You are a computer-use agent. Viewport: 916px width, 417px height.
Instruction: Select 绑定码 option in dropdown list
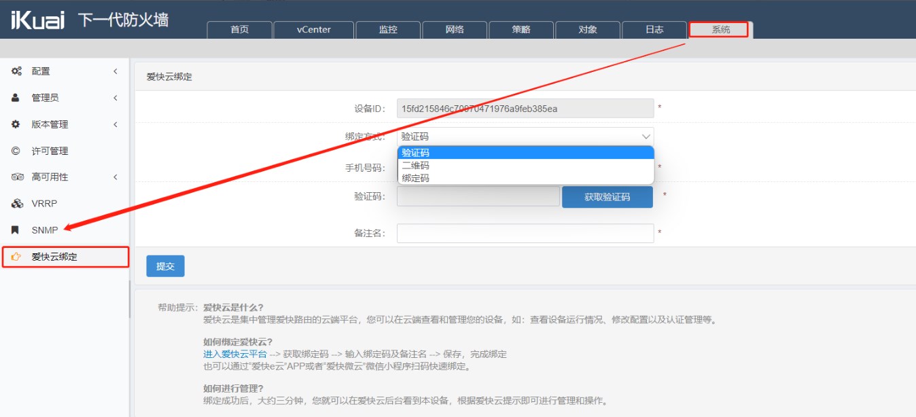click(x=525, y=178)
